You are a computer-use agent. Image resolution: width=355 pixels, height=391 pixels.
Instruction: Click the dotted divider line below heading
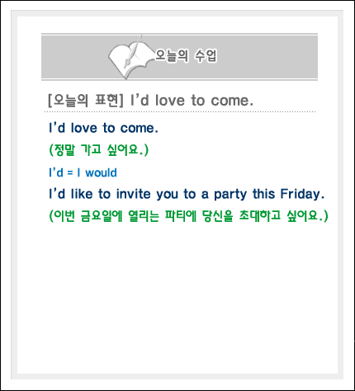click(180, 112)
